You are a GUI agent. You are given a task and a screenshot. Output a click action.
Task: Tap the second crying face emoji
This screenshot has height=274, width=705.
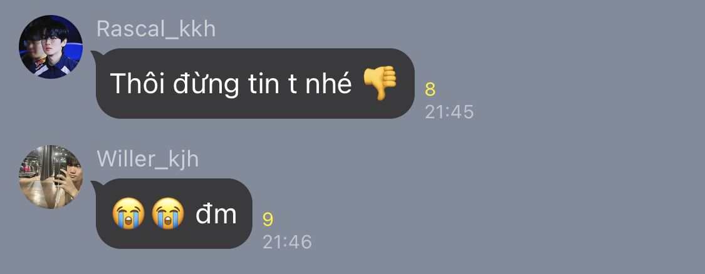(168, 213)
